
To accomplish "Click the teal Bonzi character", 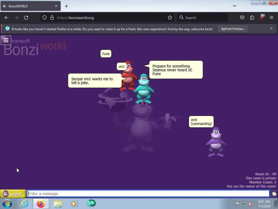I will 144,88.
